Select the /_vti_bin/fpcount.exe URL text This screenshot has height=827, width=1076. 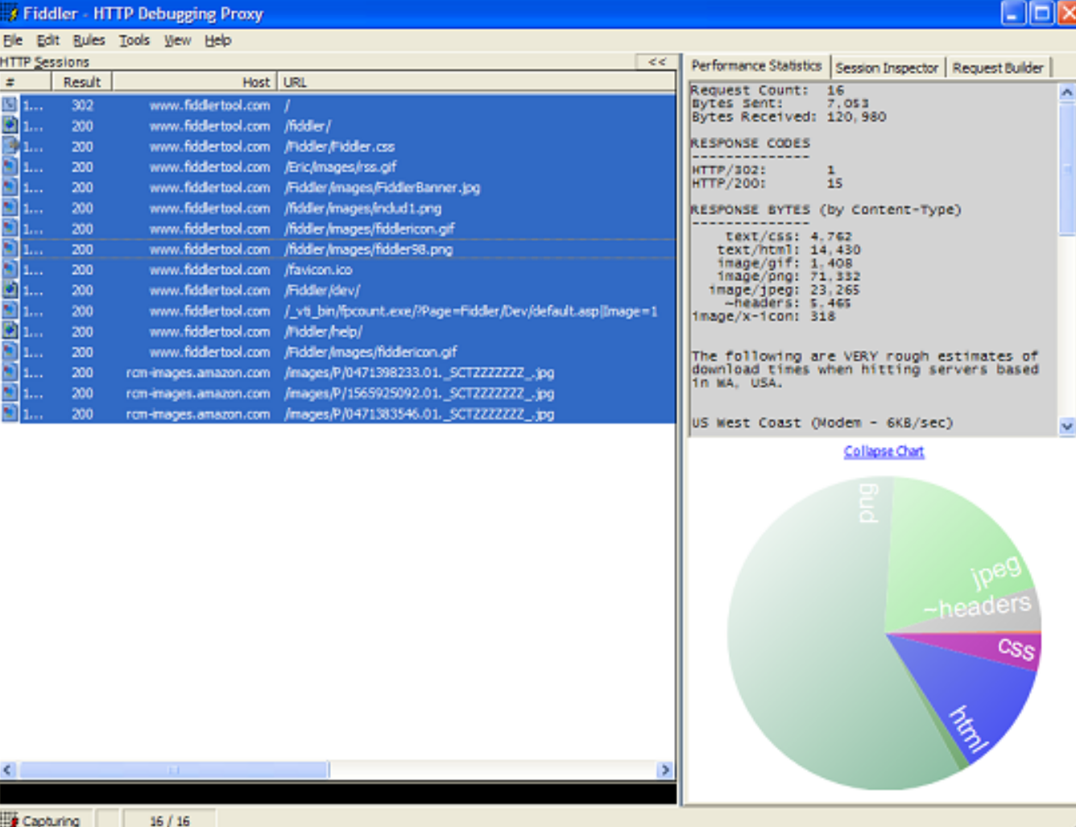pos(470,312)
